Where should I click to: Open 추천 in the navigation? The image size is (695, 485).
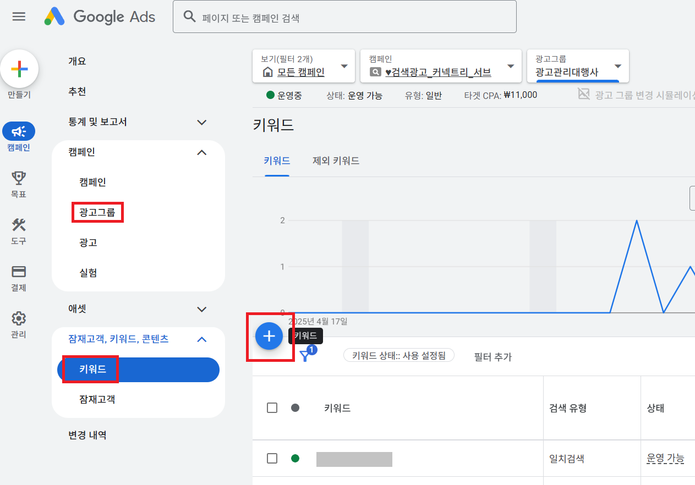tap(77, 91)
